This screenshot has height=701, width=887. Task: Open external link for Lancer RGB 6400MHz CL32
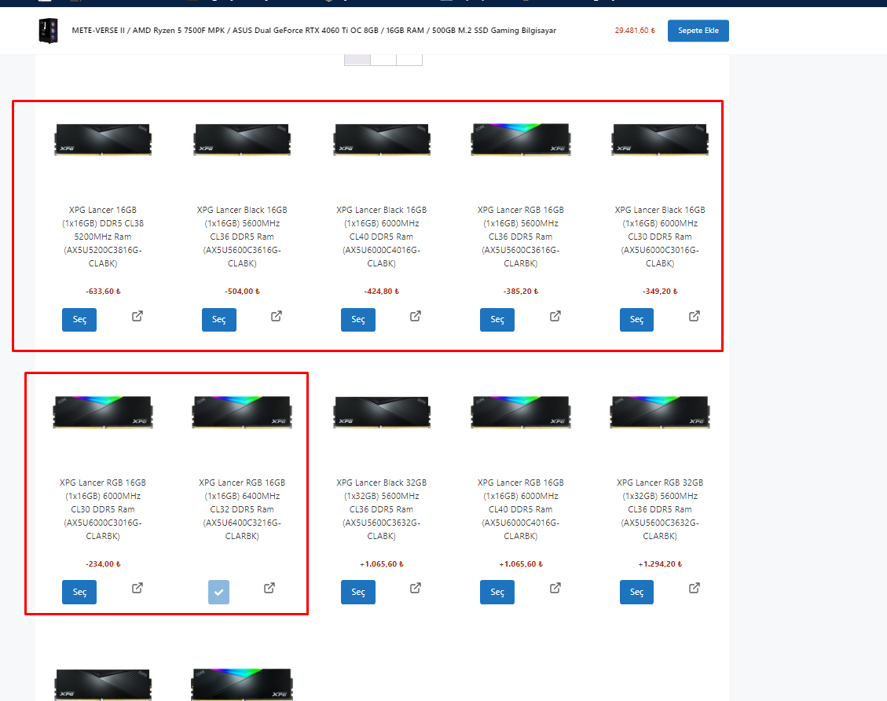tap(269, 588)
